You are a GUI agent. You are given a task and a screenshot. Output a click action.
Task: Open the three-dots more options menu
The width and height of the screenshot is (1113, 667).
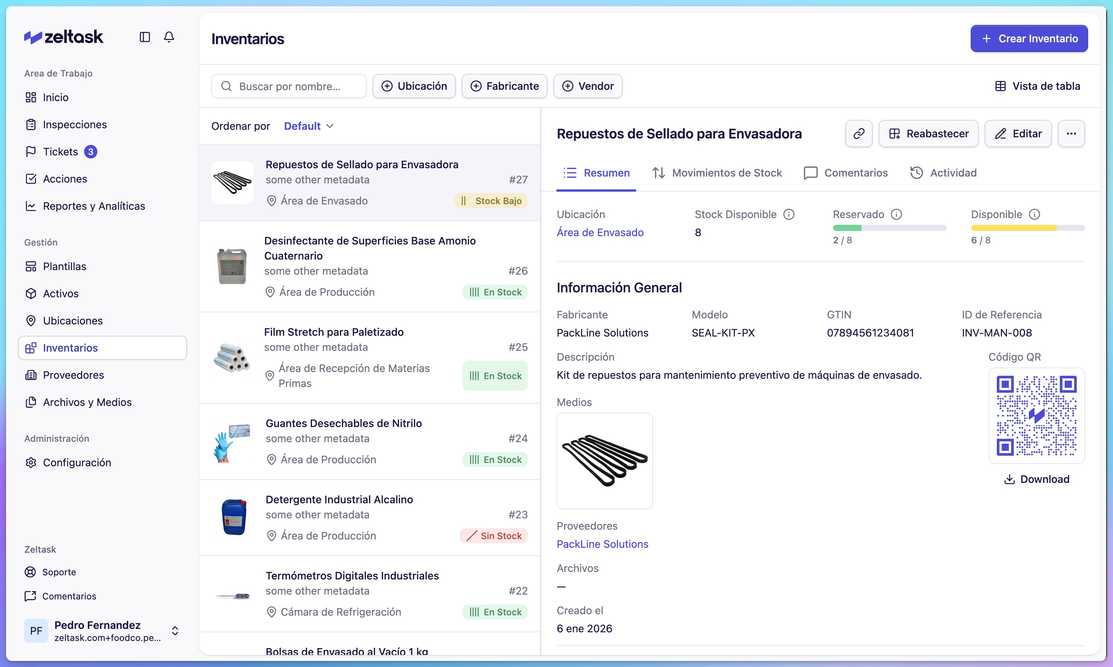pos(1071,134)
